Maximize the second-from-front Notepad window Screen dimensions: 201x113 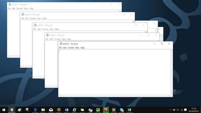(148, 35)
